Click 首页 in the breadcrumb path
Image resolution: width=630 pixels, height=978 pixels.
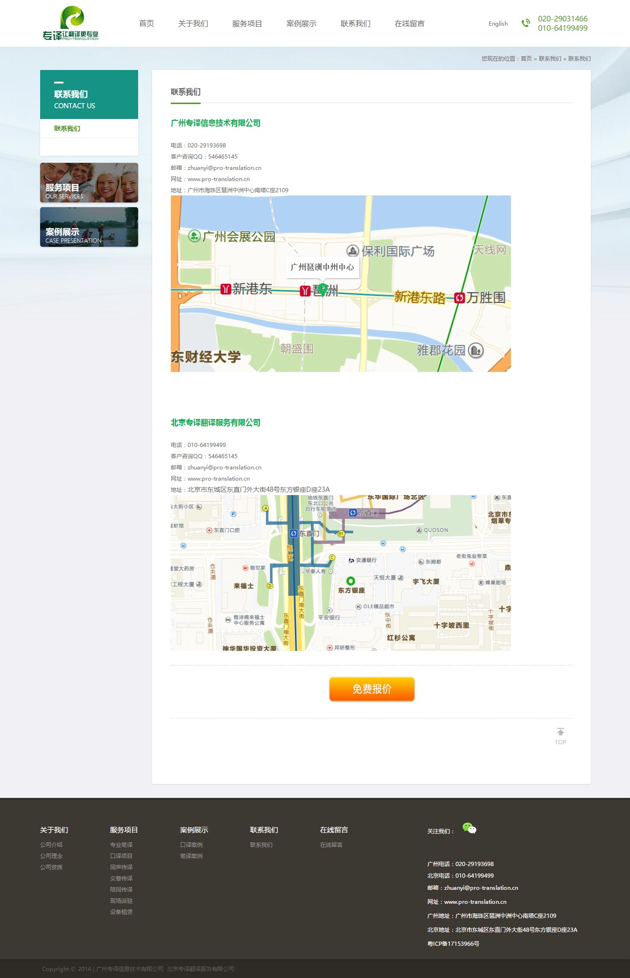coord(526,59)
